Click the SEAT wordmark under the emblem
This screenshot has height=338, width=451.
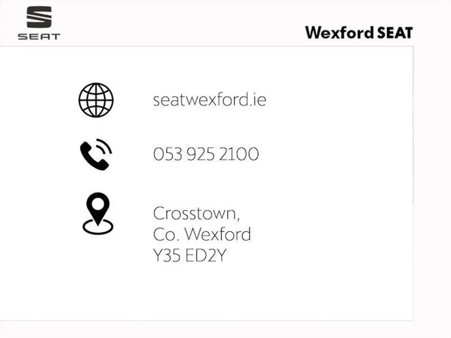[x=39, y=36]
